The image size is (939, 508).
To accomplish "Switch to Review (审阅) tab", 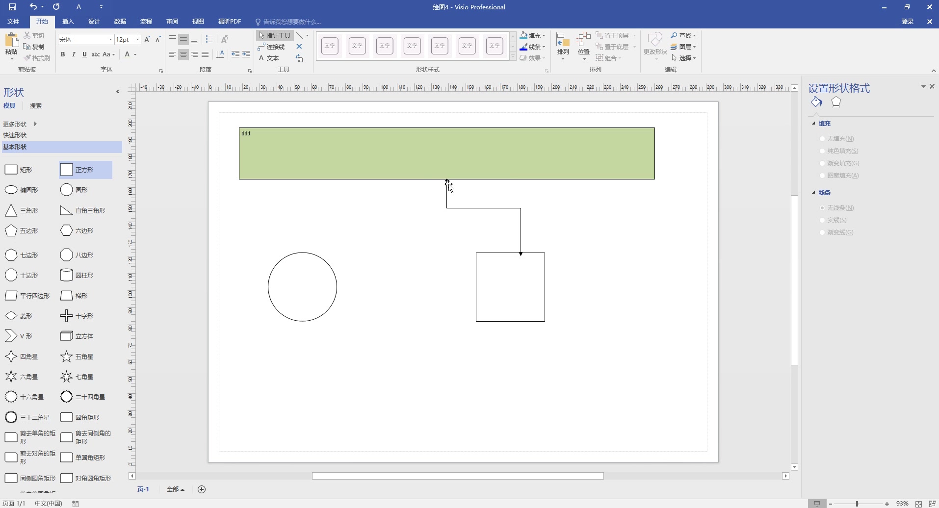I will 172,22.
